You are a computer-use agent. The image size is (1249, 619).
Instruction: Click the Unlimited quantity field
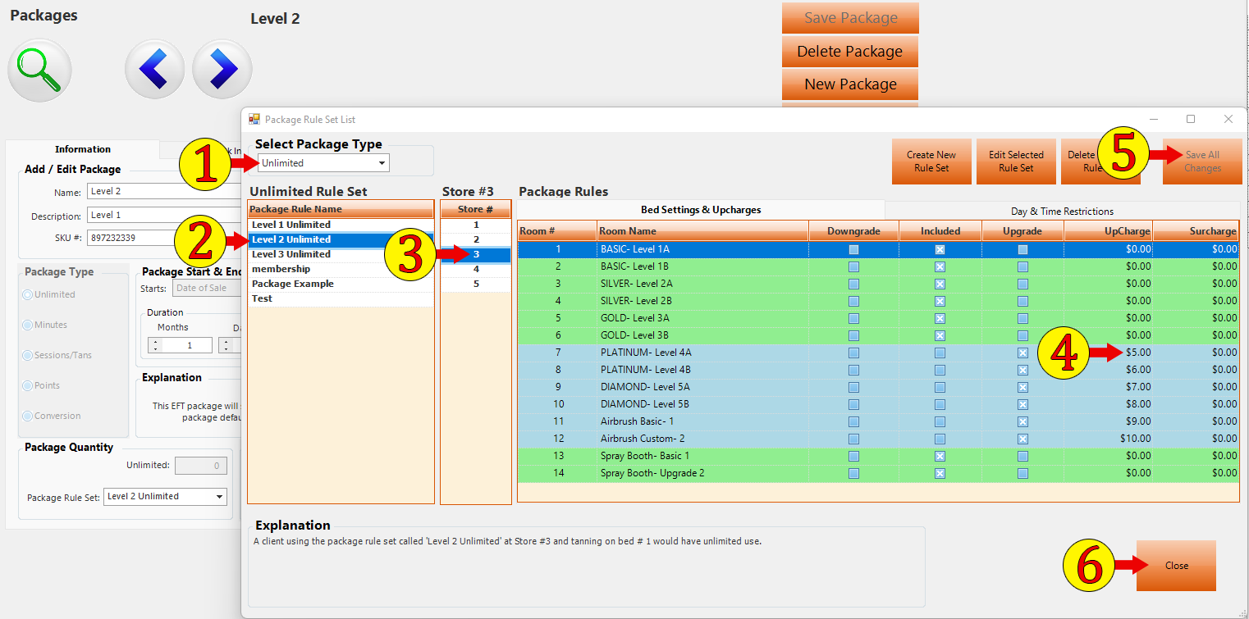coord(201,466)
